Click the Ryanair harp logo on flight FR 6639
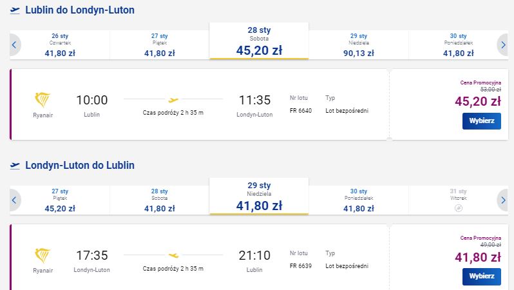 pyautogui.click(x=43, y=256)
